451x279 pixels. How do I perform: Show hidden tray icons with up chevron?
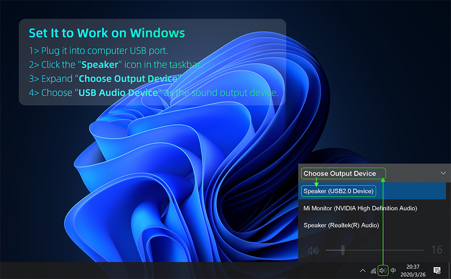point(363,270)
